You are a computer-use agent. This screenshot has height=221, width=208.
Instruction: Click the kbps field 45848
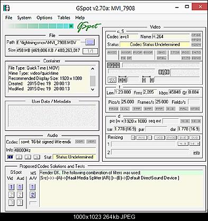coord(175,92)
